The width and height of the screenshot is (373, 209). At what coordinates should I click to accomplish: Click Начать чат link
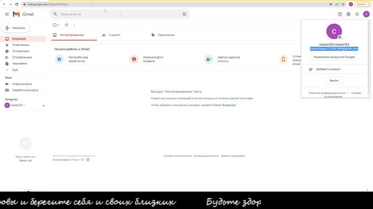(26, 161)
